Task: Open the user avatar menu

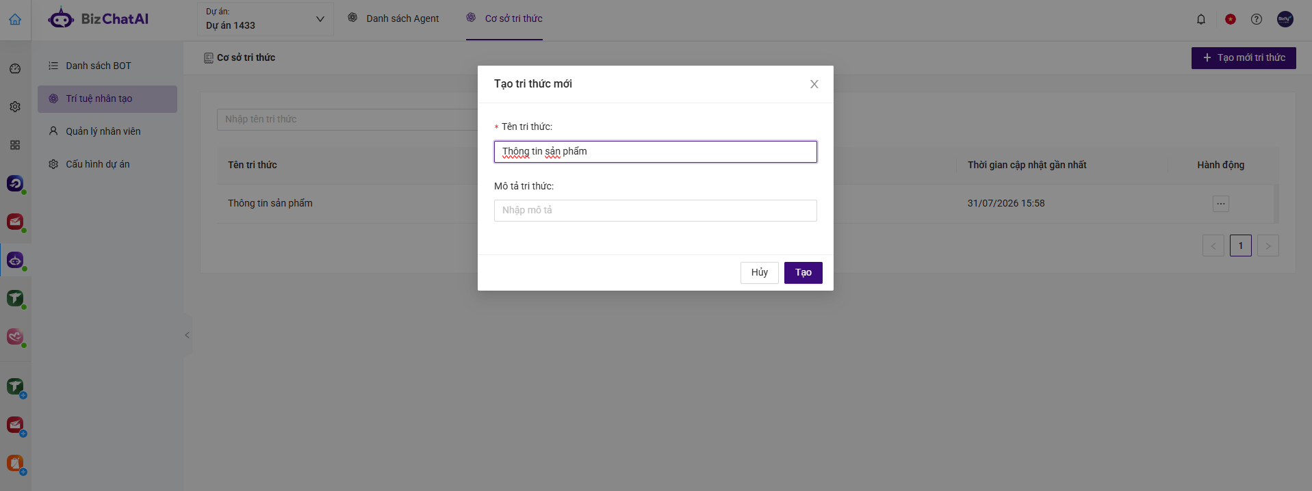Action: point(1285,19)
